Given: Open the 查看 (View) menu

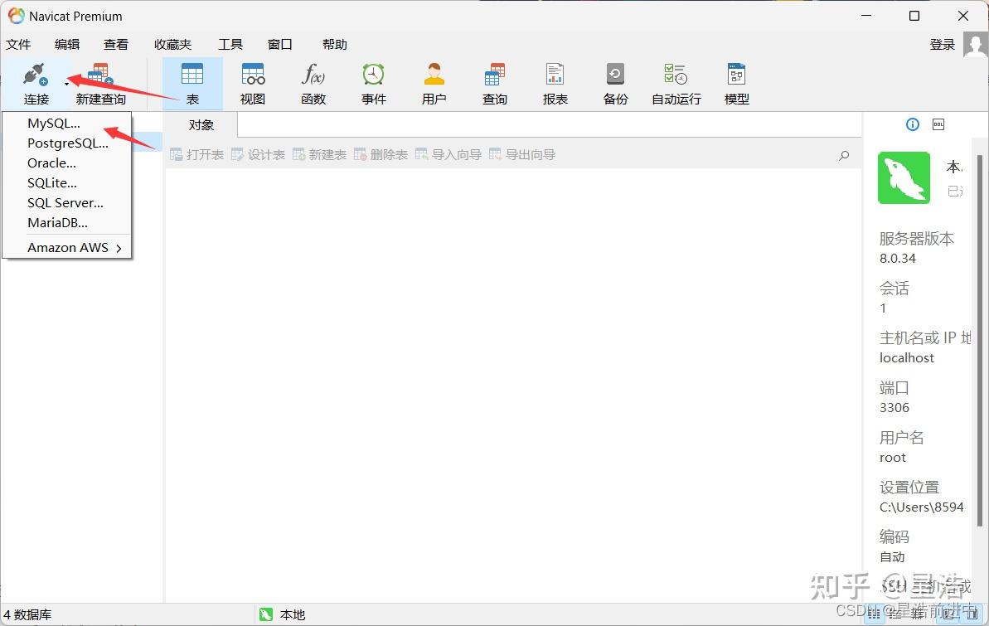Looking at the screenshot, I should coord(116,44).
